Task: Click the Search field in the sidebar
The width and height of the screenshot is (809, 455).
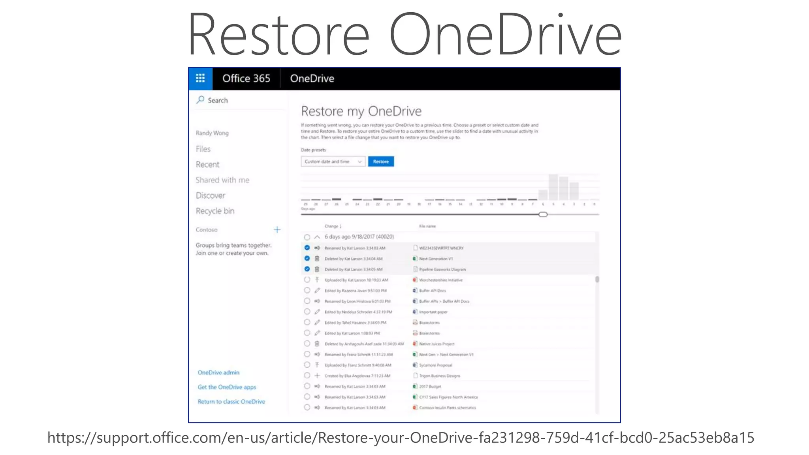Action: tap(239, 100)
